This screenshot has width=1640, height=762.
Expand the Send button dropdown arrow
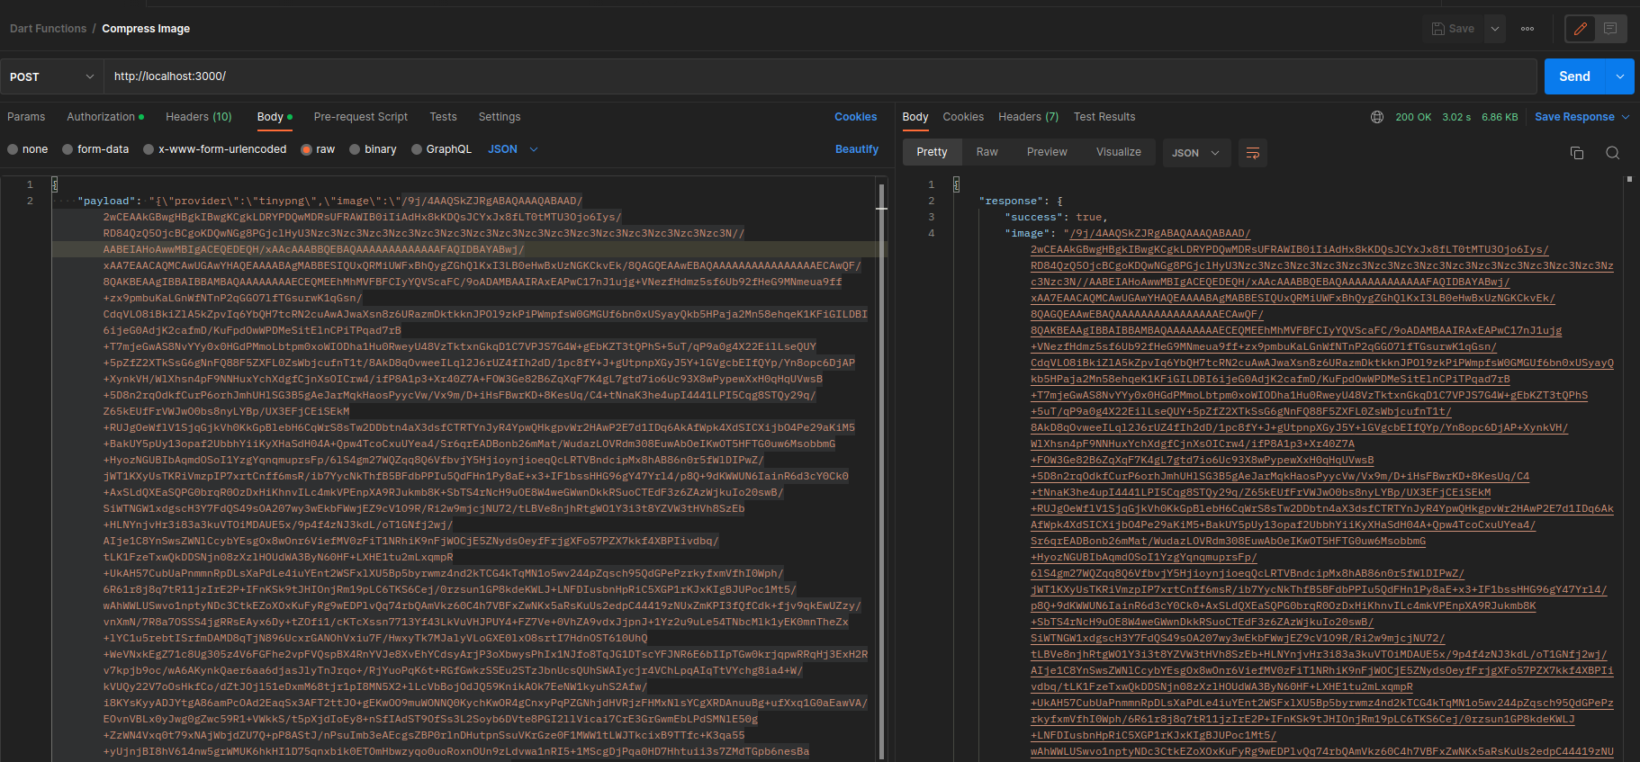[x=1620, y=76]
